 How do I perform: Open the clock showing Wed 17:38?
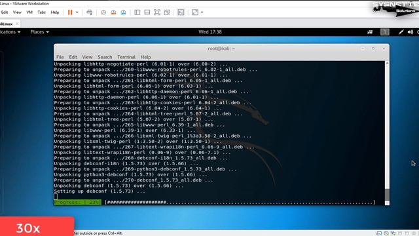(x=210, y=32)
